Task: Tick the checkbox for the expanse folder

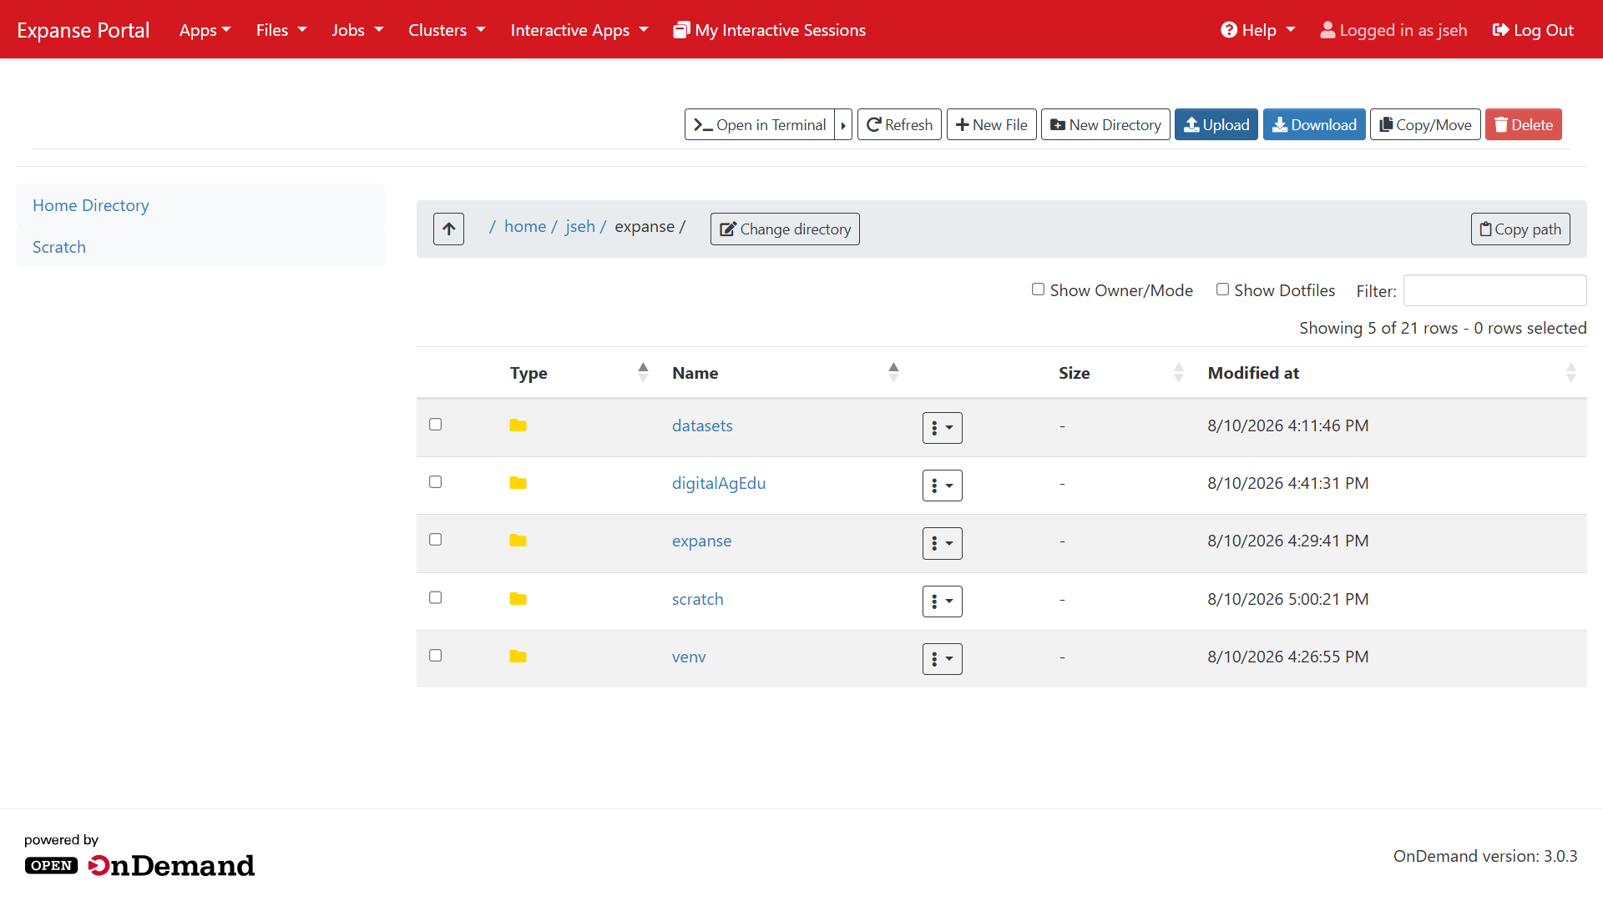Action: [435, 539]
